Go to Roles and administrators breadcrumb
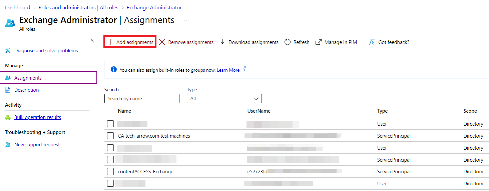This screenshot has height=191, width=489. click(x=78, y=7)
